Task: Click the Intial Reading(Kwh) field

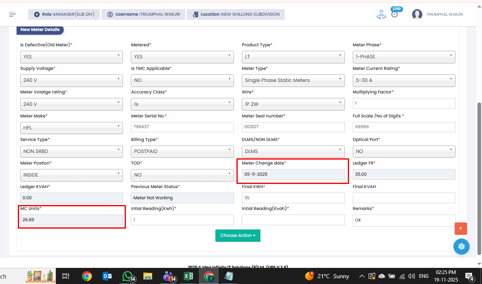Action: coord(182,220)
